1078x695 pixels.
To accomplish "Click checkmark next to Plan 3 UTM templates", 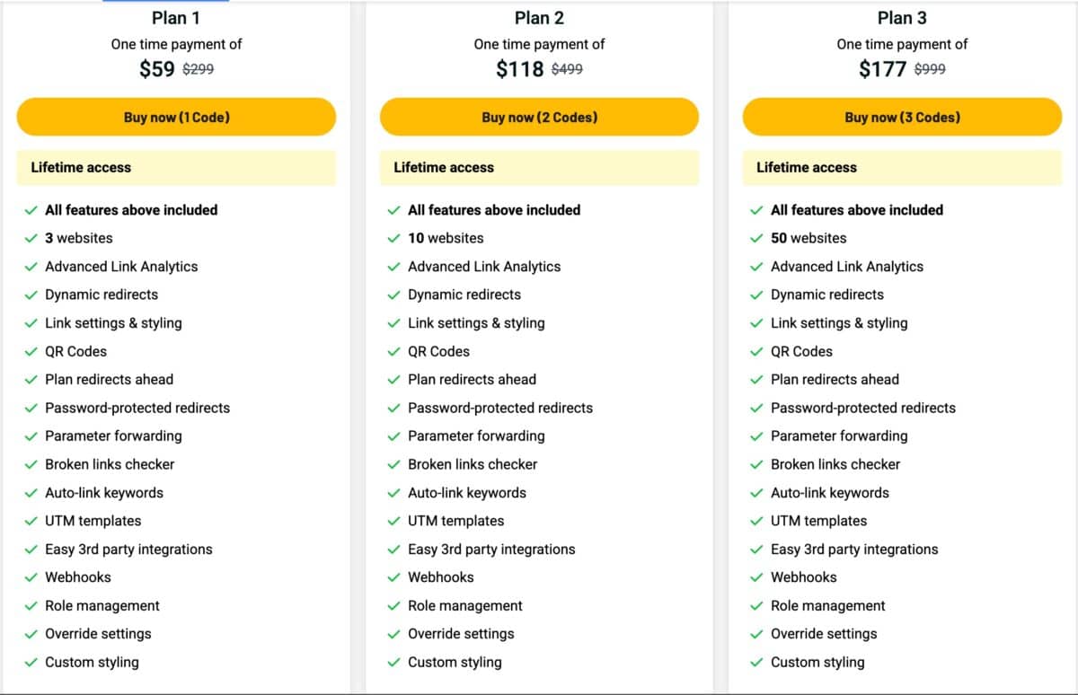I will (x=757, y=521).
